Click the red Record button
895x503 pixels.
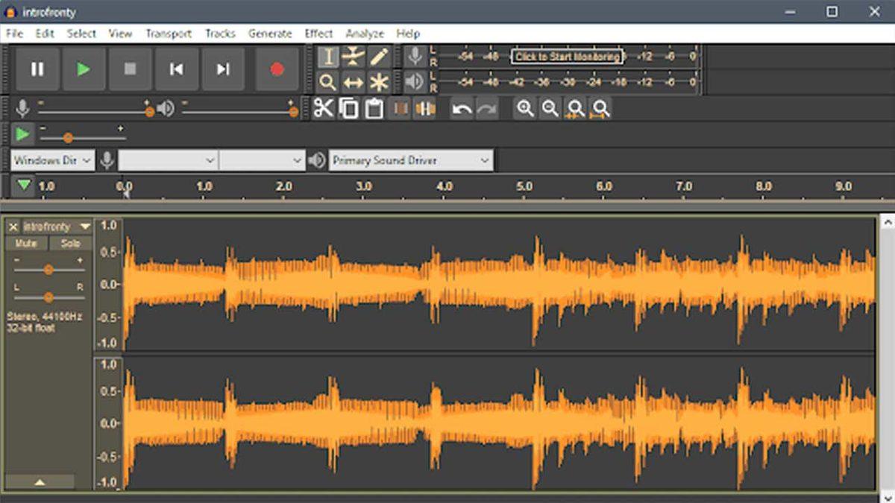coord(277,69)
